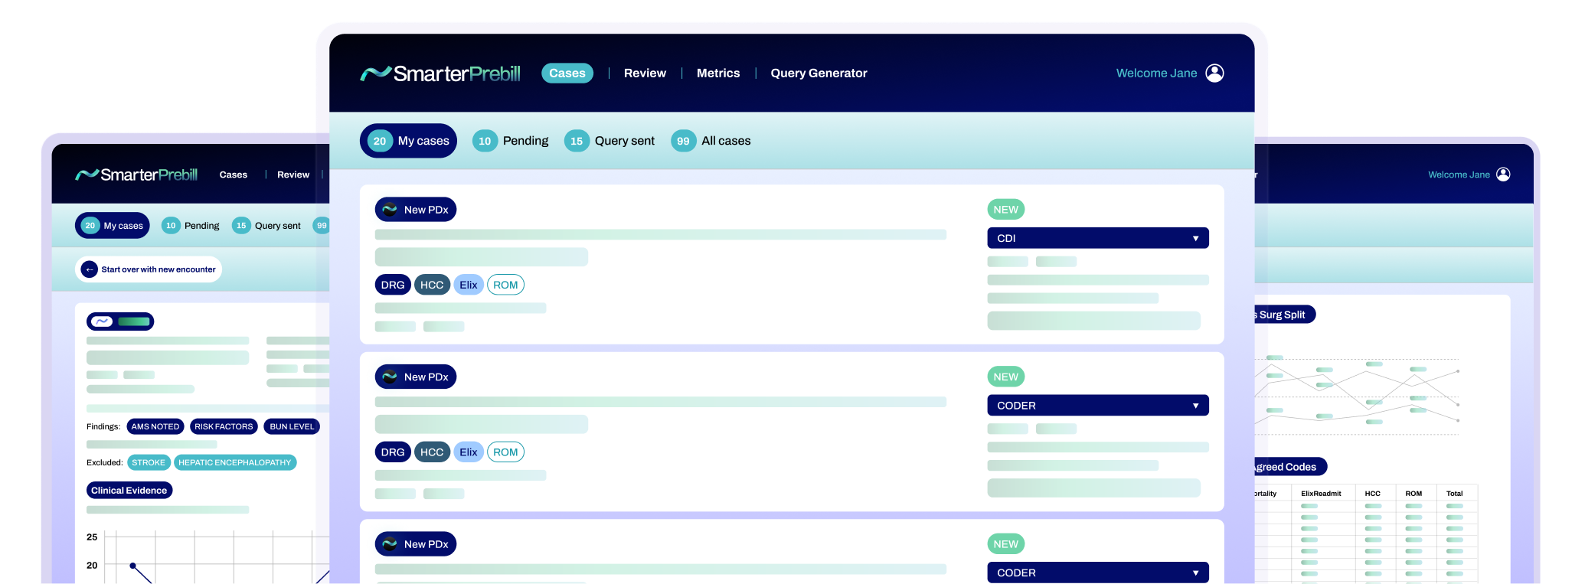The width and height of the screenshot is (1585, 584).
Task: Click the AMS NOTED finding tag
Action: pos(155,426)
